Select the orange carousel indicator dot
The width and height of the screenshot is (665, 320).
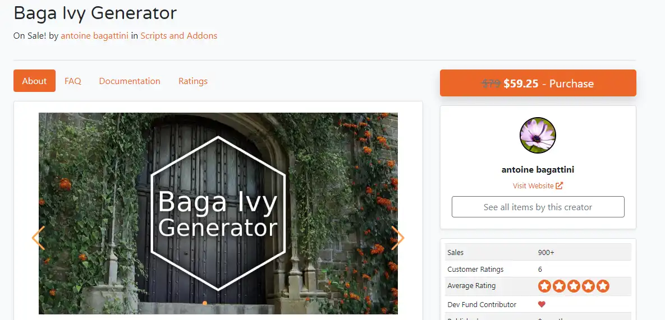[205, 303]
